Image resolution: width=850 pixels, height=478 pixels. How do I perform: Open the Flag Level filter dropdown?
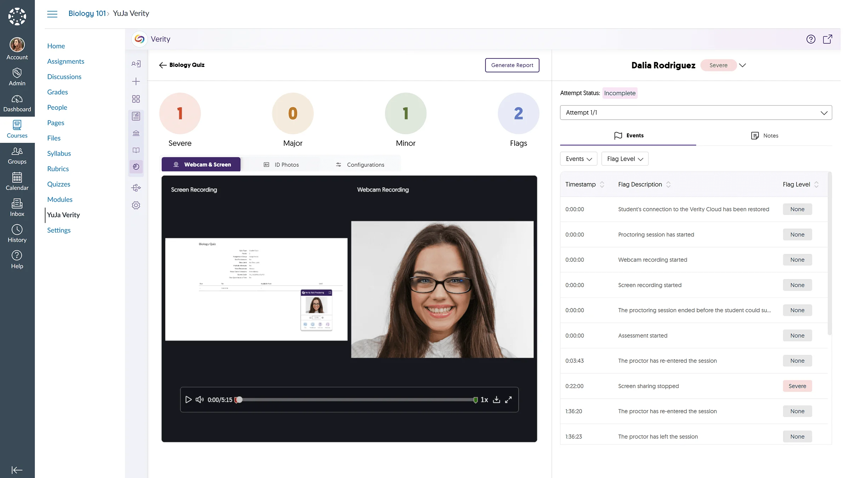point(625,159)
